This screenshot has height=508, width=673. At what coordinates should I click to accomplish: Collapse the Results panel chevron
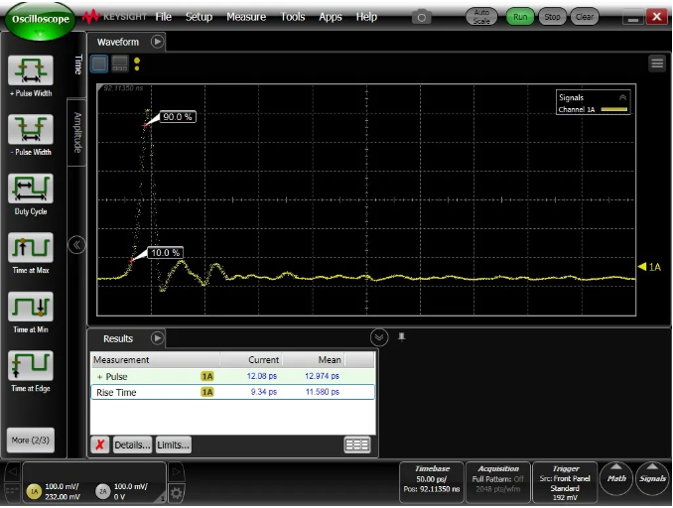click(377, 337)
